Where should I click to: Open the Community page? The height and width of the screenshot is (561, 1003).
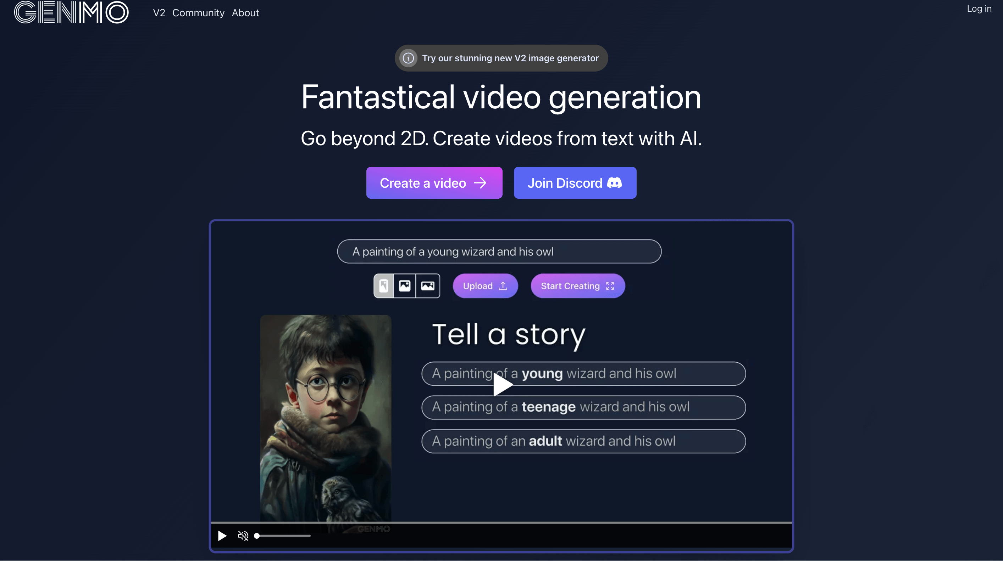[x=198, y=13]
